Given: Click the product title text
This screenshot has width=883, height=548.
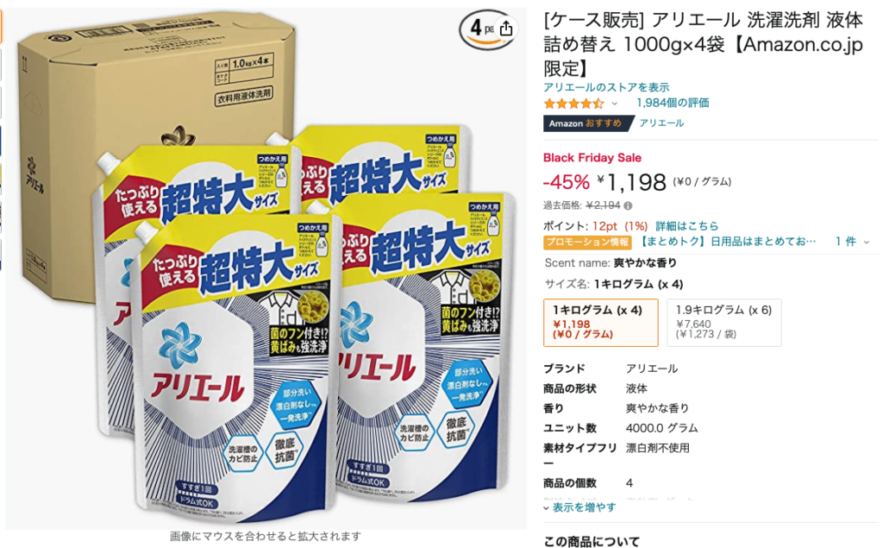Looking at the screenshot, I should [703, 44].
